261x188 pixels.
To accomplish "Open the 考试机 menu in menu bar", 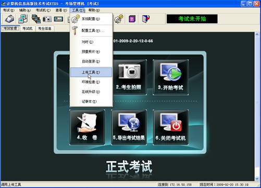I will pos(43,10).
